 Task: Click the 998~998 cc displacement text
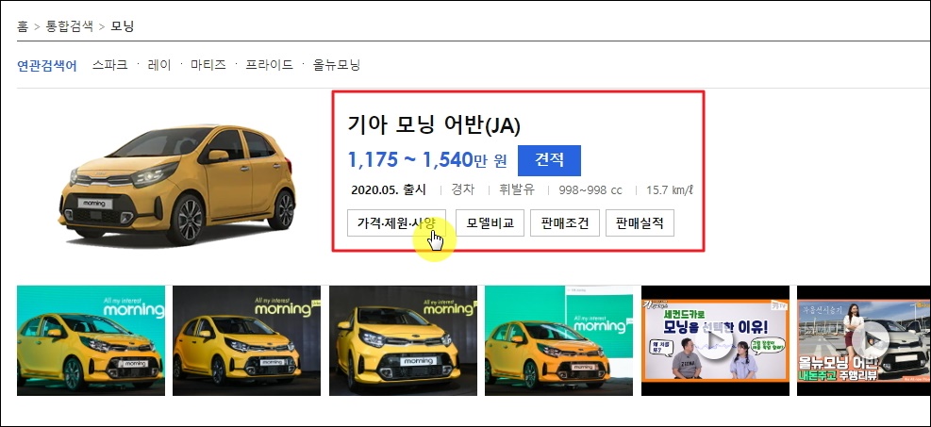[590, 190]
